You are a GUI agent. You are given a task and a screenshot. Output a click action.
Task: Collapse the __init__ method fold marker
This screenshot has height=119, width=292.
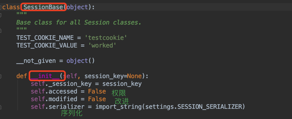pyautogui.click(x=1, y=76)
